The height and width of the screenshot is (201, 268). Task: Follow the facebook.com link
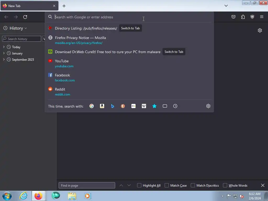[x=65, y=80]
